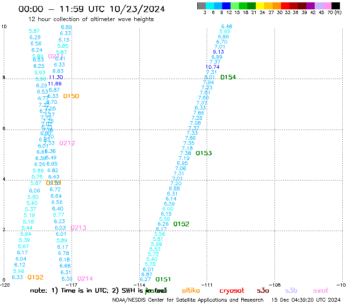Click the 6.00 wave height value
The width and height of the screenshot is (346, 304).
pyautogui.click(x=168, y=209)
